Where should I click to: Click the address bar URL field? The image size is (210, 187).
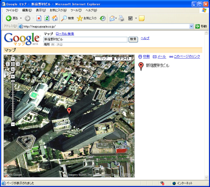pos(104,27)
